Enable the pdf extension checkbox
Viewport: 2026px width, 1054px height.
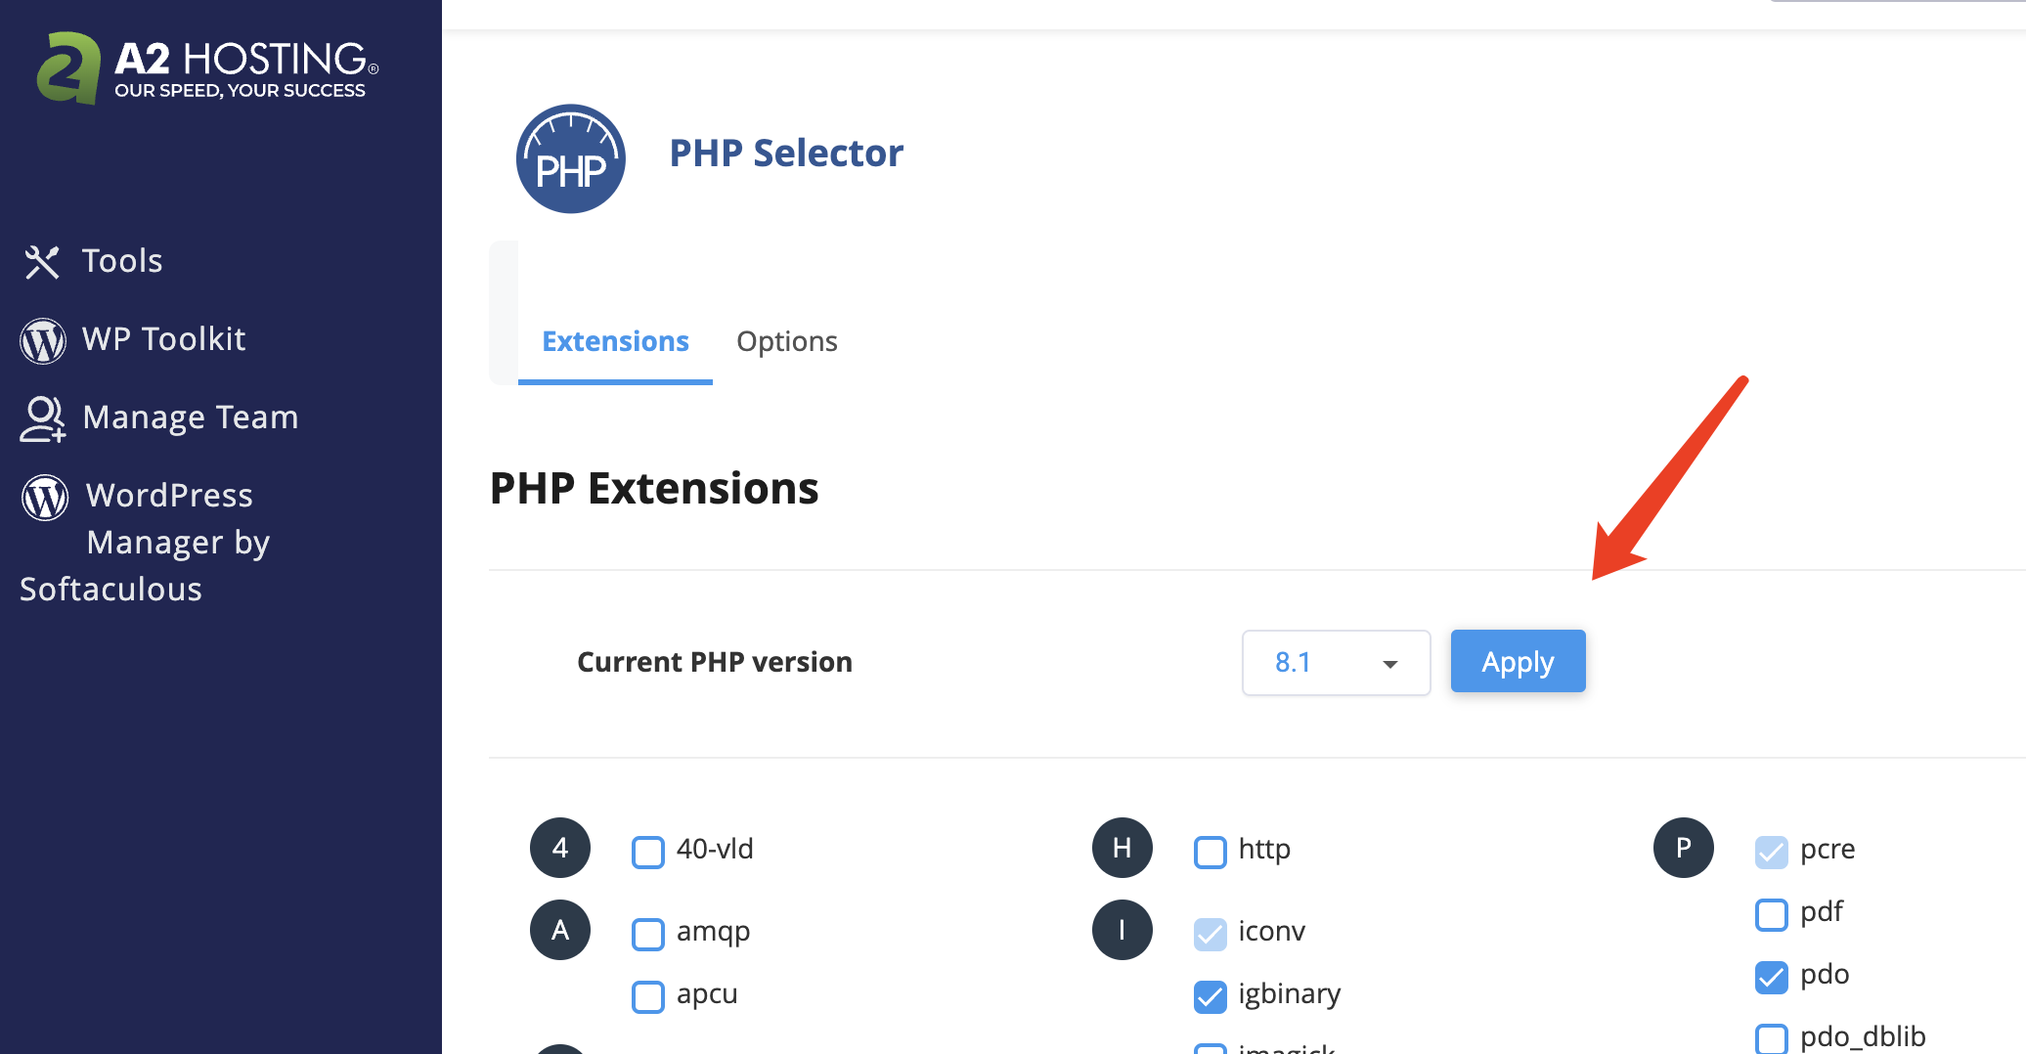tap(1771, 914)
